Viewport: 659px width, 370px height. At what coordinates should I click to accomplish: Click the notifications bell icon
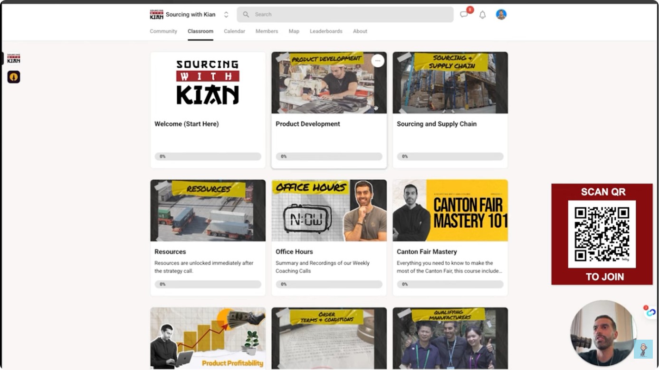click(482, 15)
